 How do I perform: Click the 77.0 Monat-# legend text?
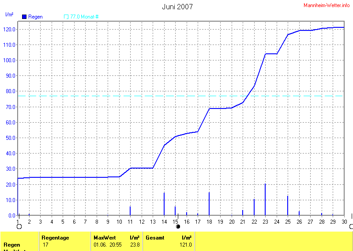coord(84,17)
